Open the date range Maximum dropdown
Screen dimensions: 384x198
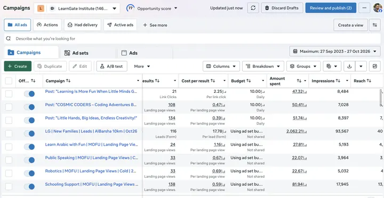click(335, 51)
